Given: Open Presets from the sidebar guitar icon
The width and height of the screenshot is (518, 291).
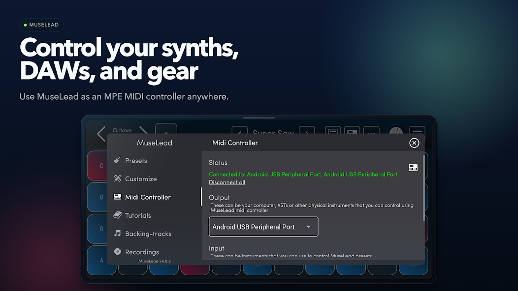Looking at the screenshot, I should point(118,161).
